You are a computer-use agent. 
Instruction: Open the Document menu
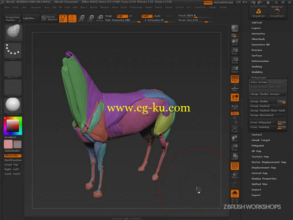pyautogui.click(x=36, y=7)
